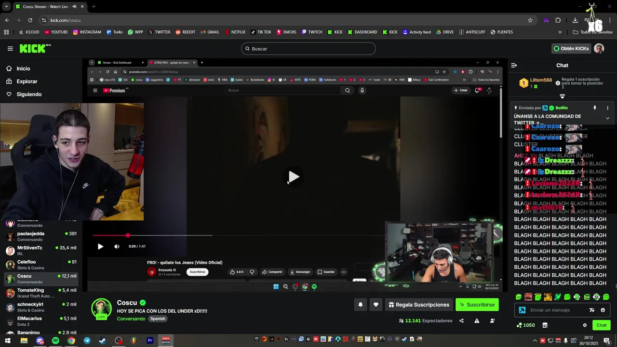This screenshot has height=347, width=617.
Task: Open Windows notification center
Action: (607, 341)
